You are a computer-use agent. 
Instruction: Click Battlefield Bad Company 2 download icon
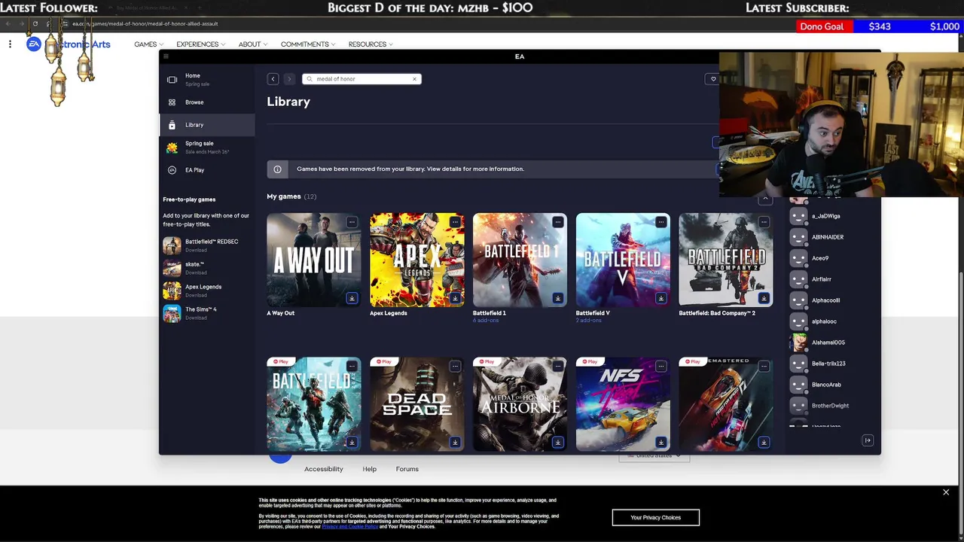[764, 298]
